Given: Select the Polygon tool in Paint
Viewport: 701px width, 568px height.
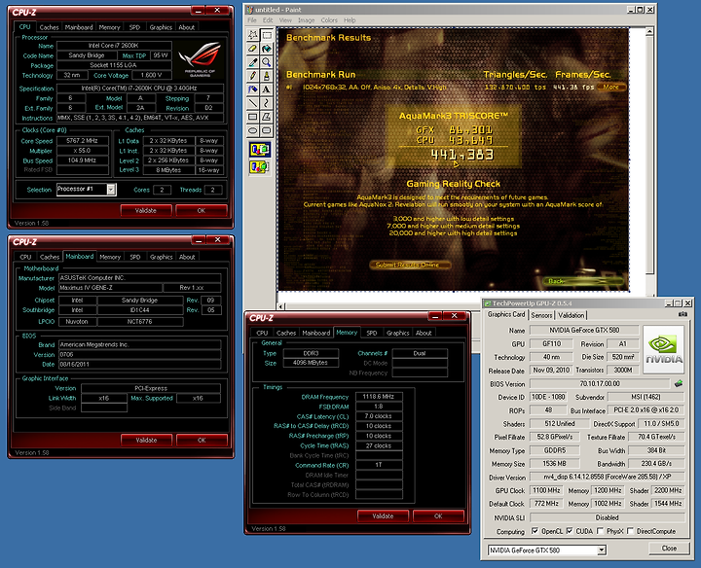Looking at the screenshot, I should point(267,117).
